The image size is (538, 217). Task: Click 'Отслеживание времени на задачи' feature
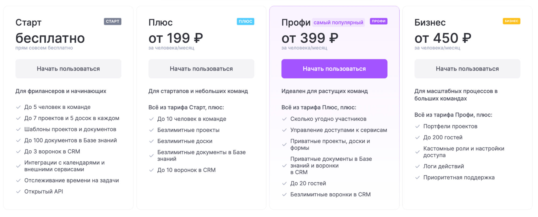click(x=72, y=181)
